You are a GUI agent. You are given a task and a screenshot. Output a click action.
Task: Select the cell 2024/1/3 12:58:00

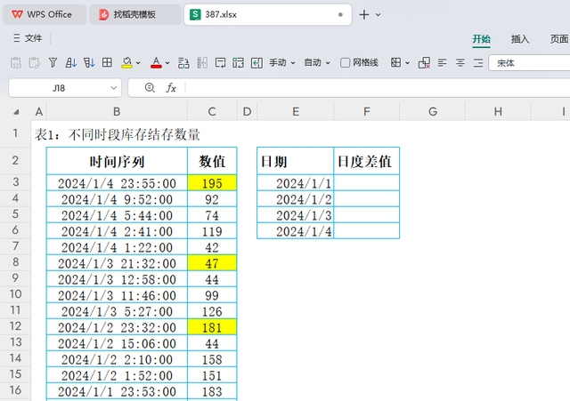pyautogui.click(x=117, y=279)
